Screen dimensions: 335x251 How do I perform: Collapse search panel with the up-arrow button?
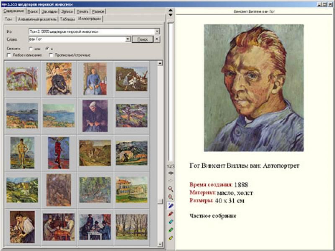(x=157, y=39)
